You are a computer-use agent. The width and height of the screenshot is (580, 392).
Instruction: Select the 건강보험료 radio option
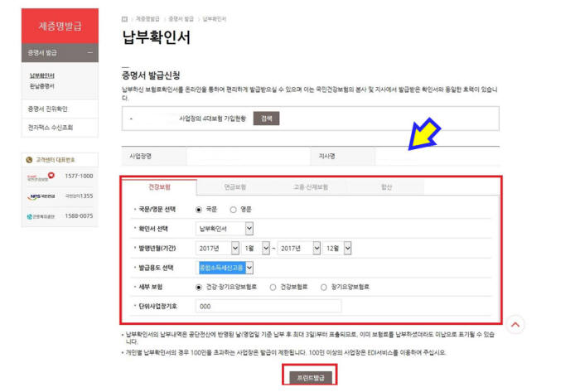tap(273, 288)
